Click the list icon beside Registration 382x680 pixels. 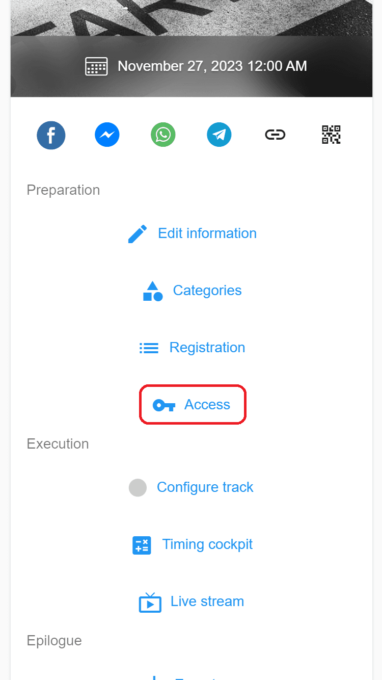[149, 348]
